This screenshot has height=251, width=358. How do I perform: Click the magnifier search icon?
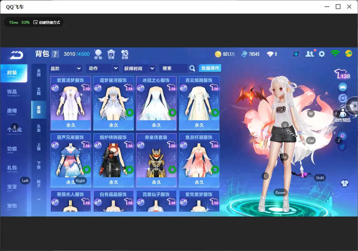(x=192, y=68)
